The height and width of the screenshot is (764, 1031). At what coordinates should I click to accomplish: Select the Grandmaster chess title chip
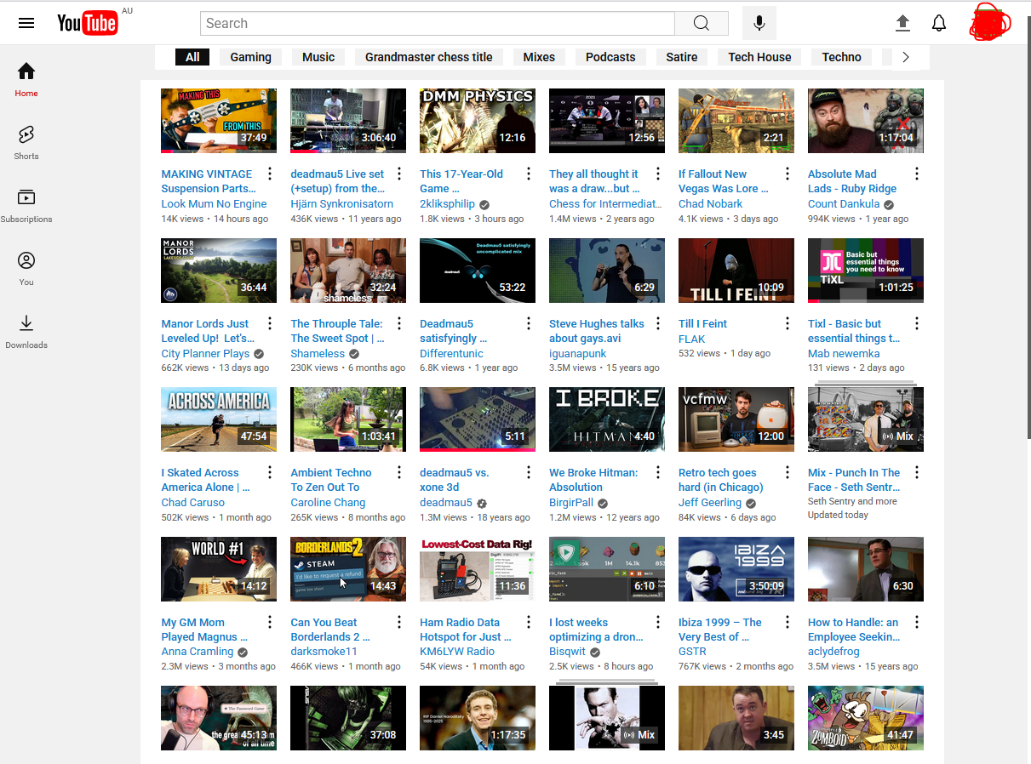click(x=429, y=57)
